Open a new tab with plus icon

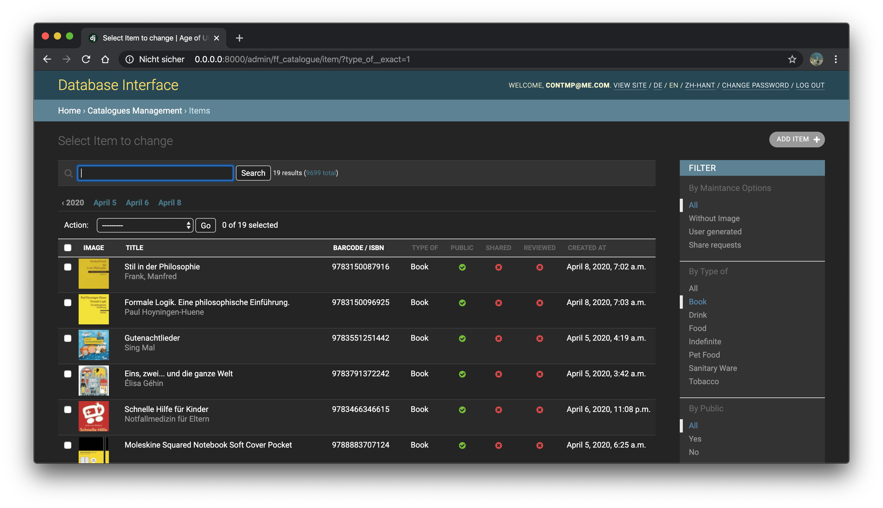pos(239,38)
